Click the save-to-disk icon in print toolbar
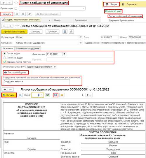Viewport: 146px width, 158px height. click(x=55, y=95)
